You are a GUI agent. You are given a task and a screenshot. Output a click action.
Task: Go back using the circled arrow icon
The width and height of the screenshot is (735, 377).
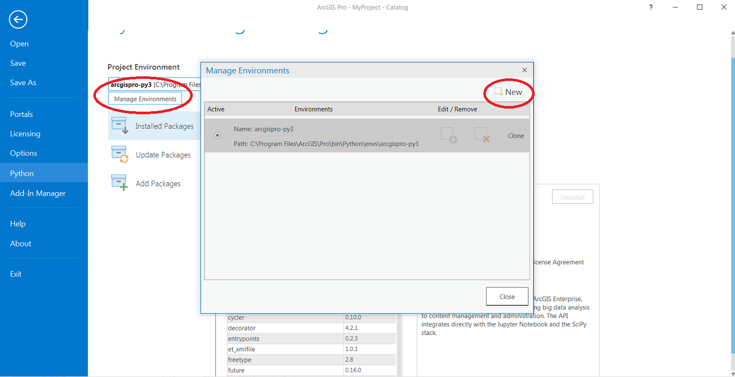point(18,19)
